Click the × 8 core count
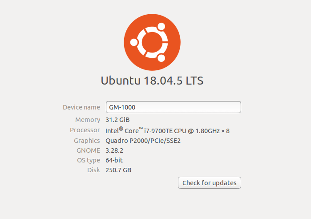The height and width of the screenshot is (219, 311). pyautogui.click(x=226, y=131)
